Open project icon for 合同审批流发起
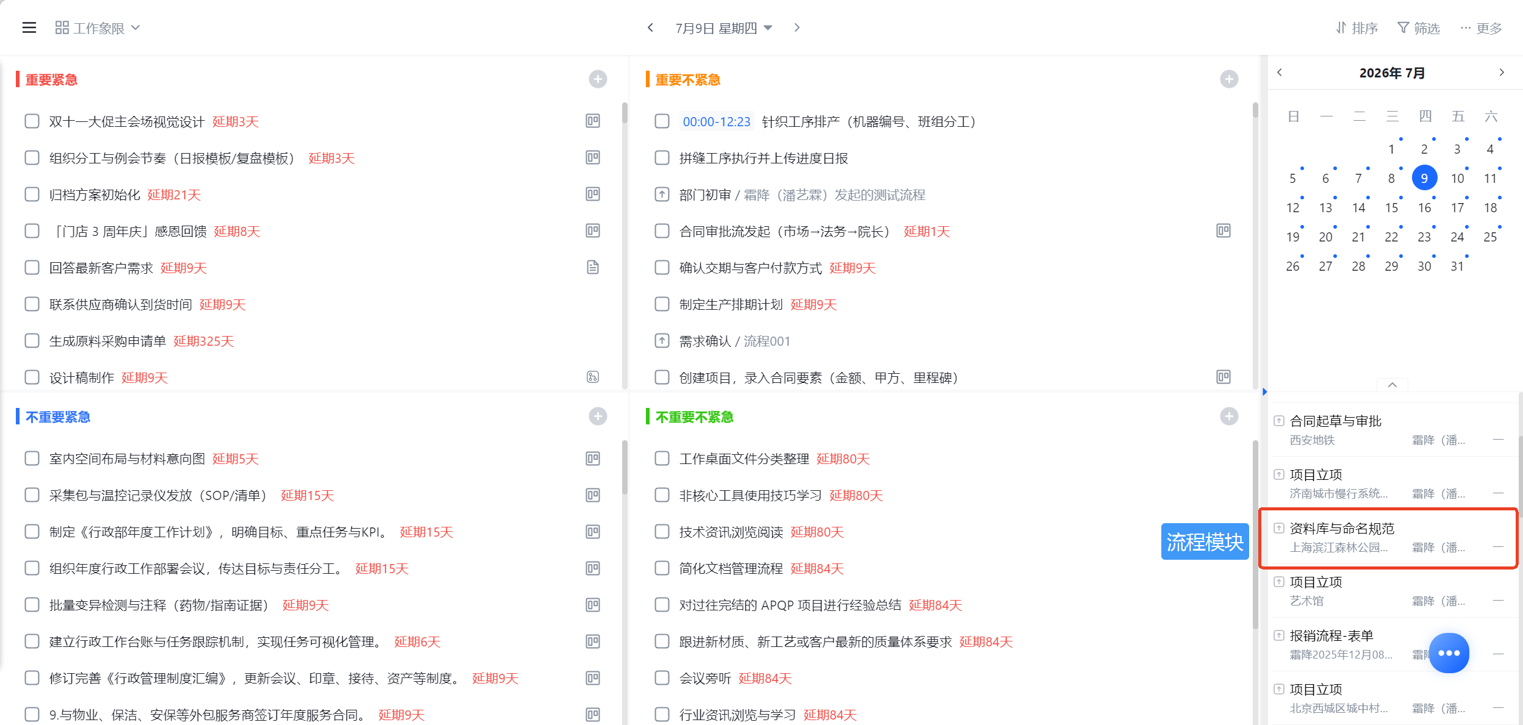 point(1224,230)
